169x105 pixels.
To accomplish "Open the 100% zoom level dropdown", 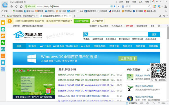I will click(163, 103).
